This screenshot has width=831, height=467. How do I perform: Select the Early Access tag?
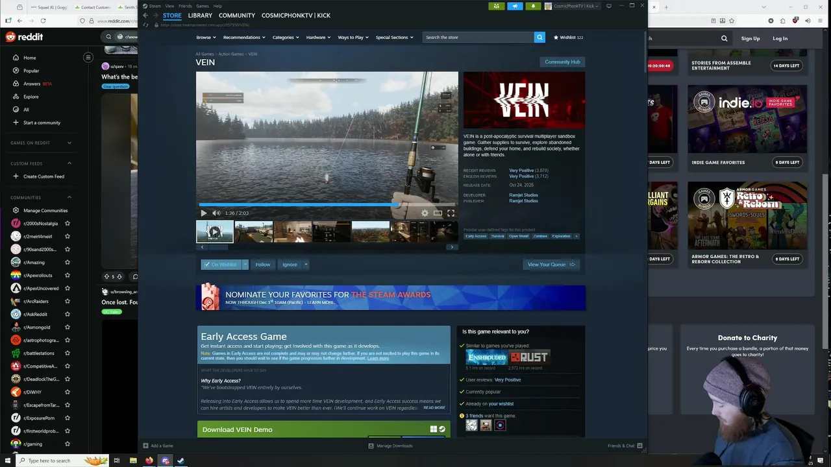[x=476, y=236]
